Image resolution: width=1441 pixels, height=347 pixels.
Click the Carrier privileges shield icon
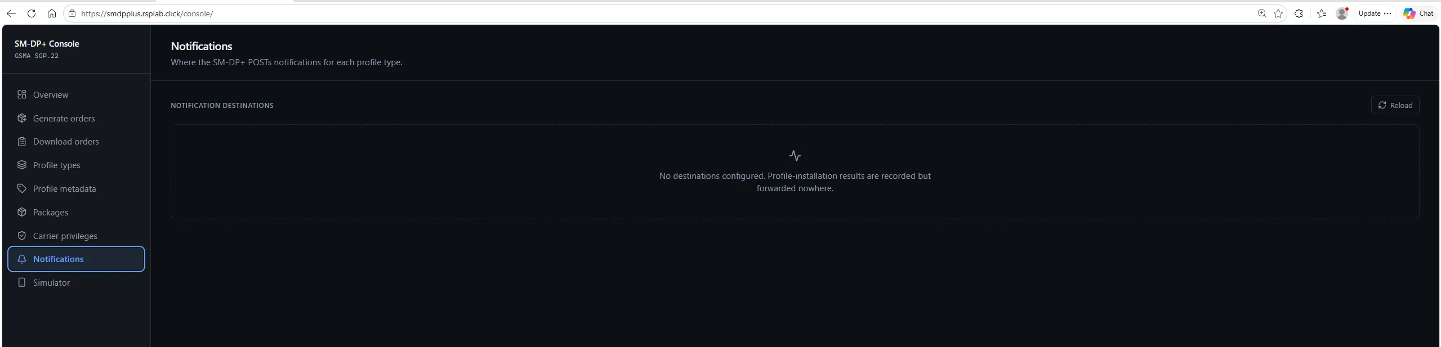(22, 236)
